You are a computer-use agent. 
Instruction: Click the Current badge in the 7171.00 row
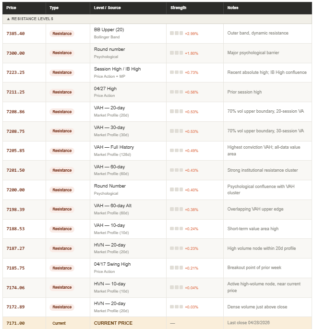coord(59,323)
